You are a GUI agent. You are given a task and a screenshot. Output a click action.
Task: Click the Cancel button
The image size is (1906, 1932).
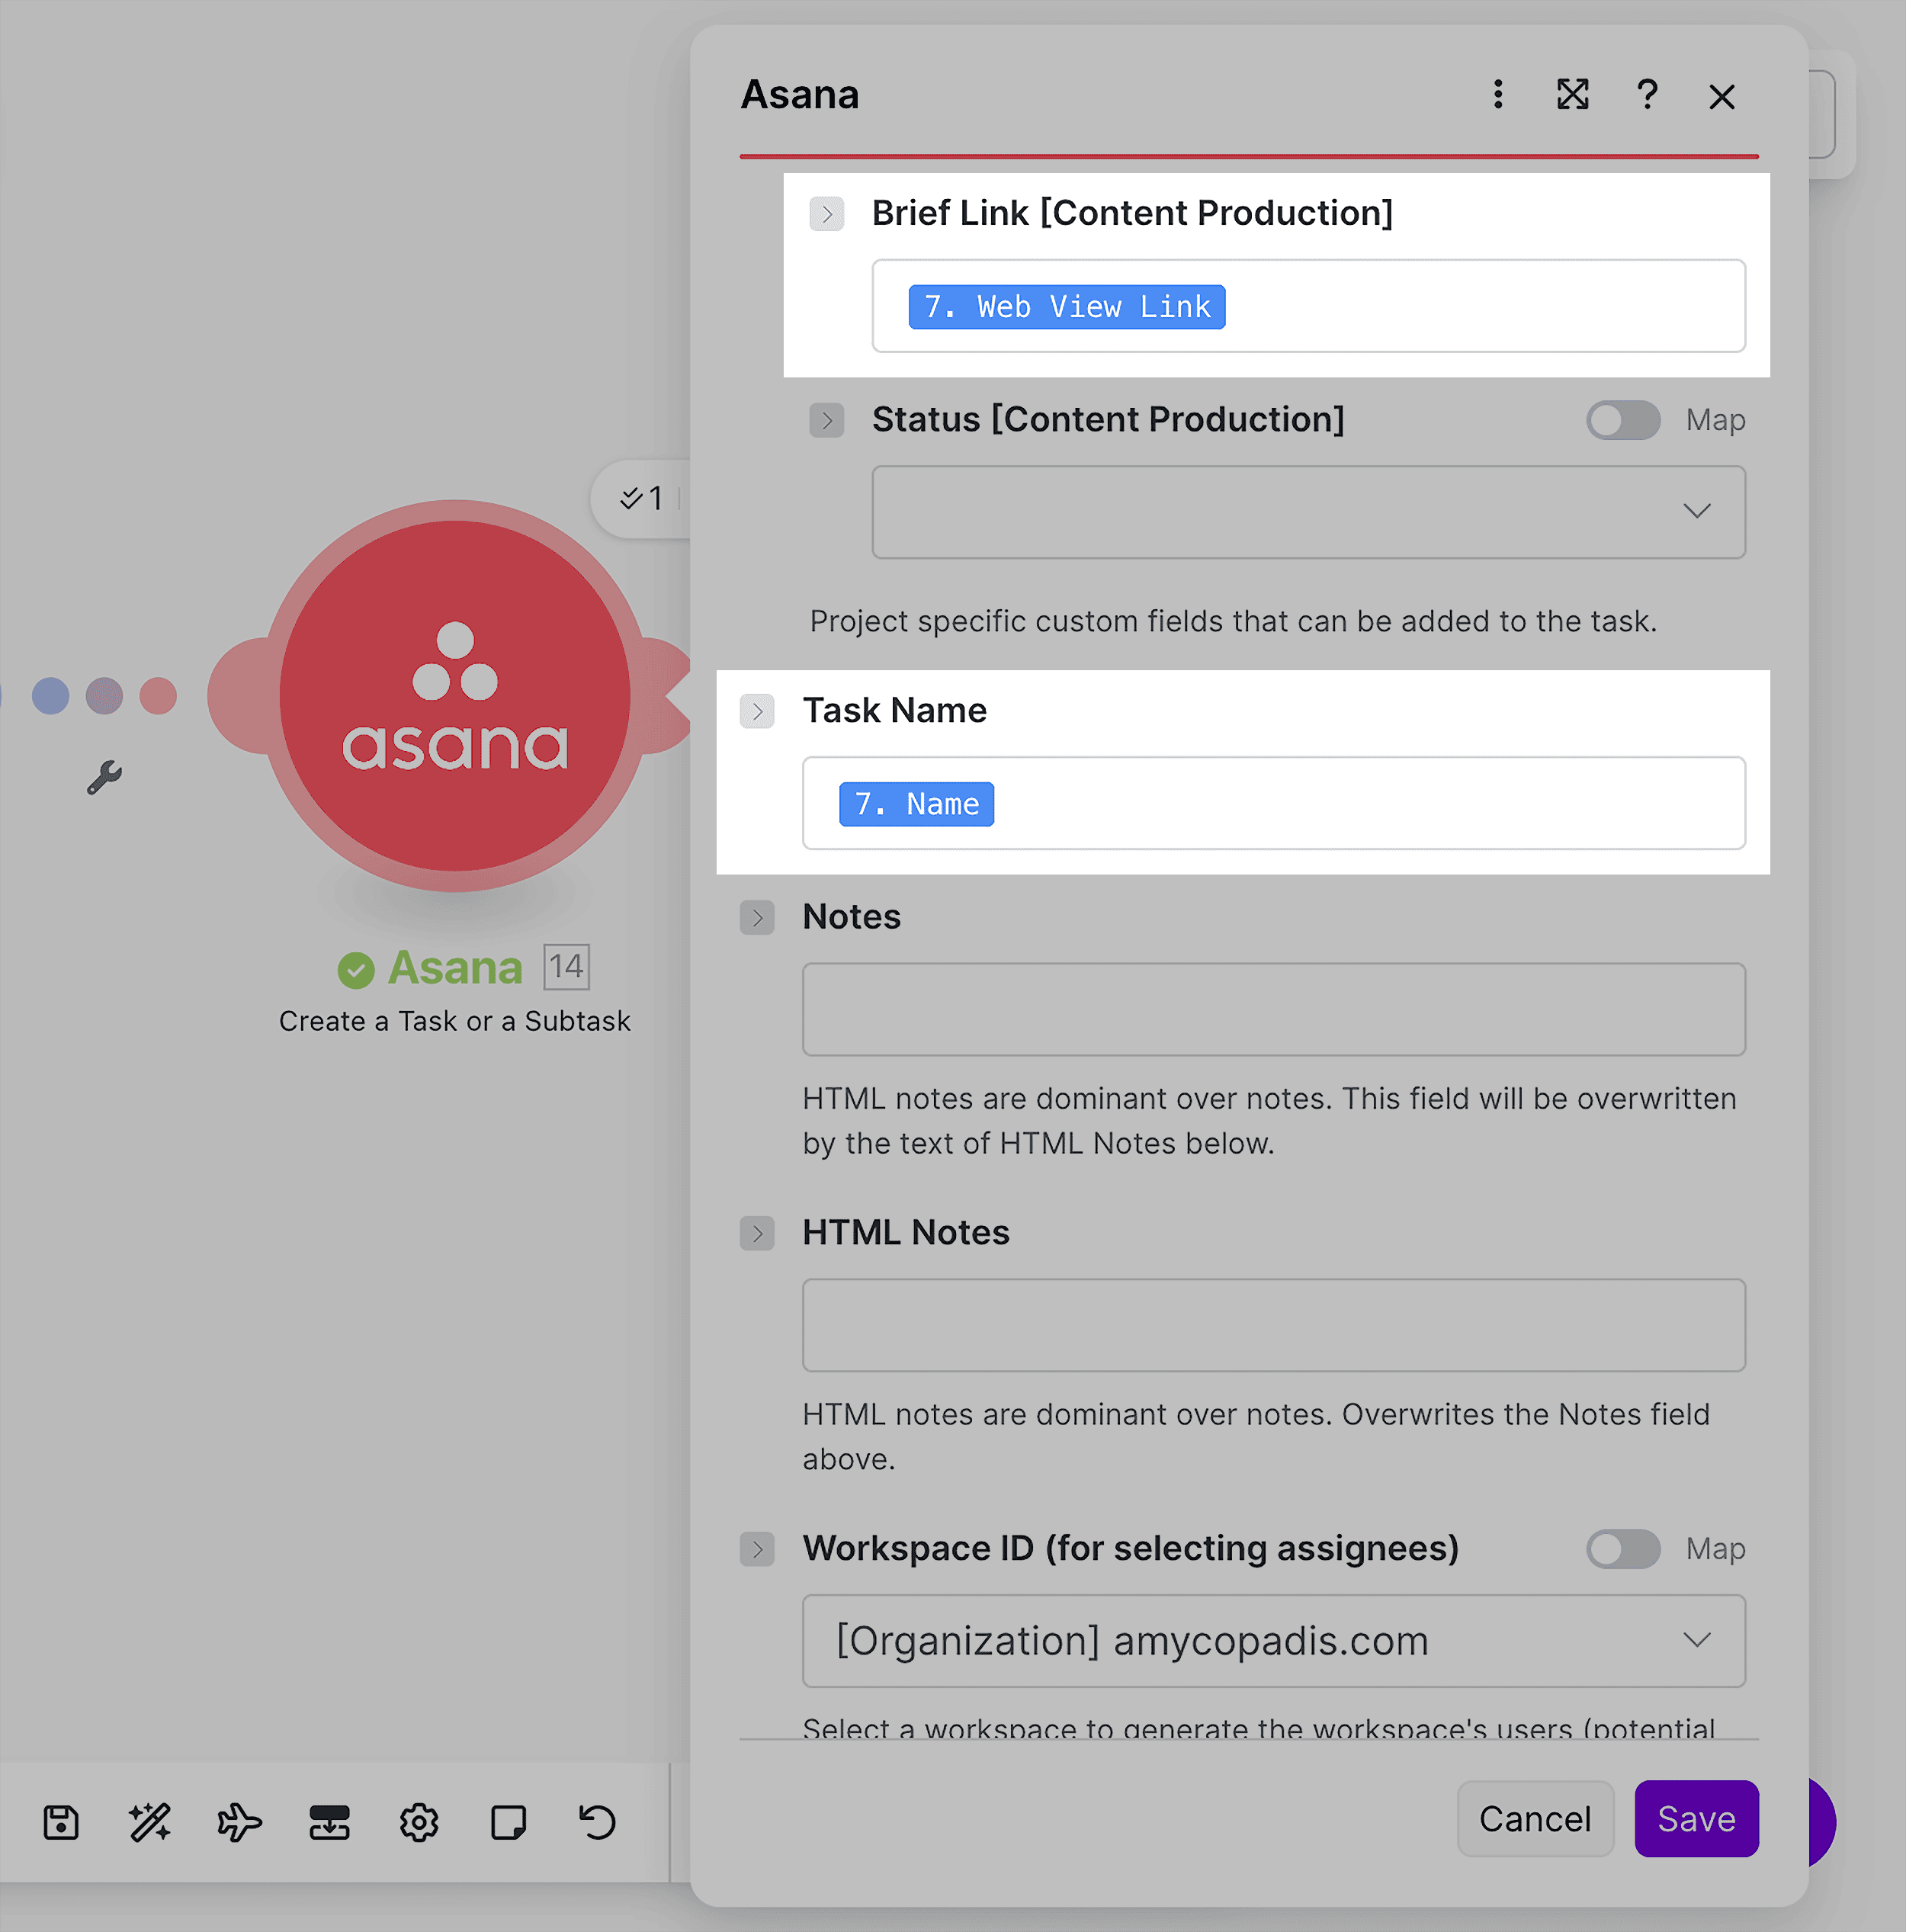(1535, 1819)
